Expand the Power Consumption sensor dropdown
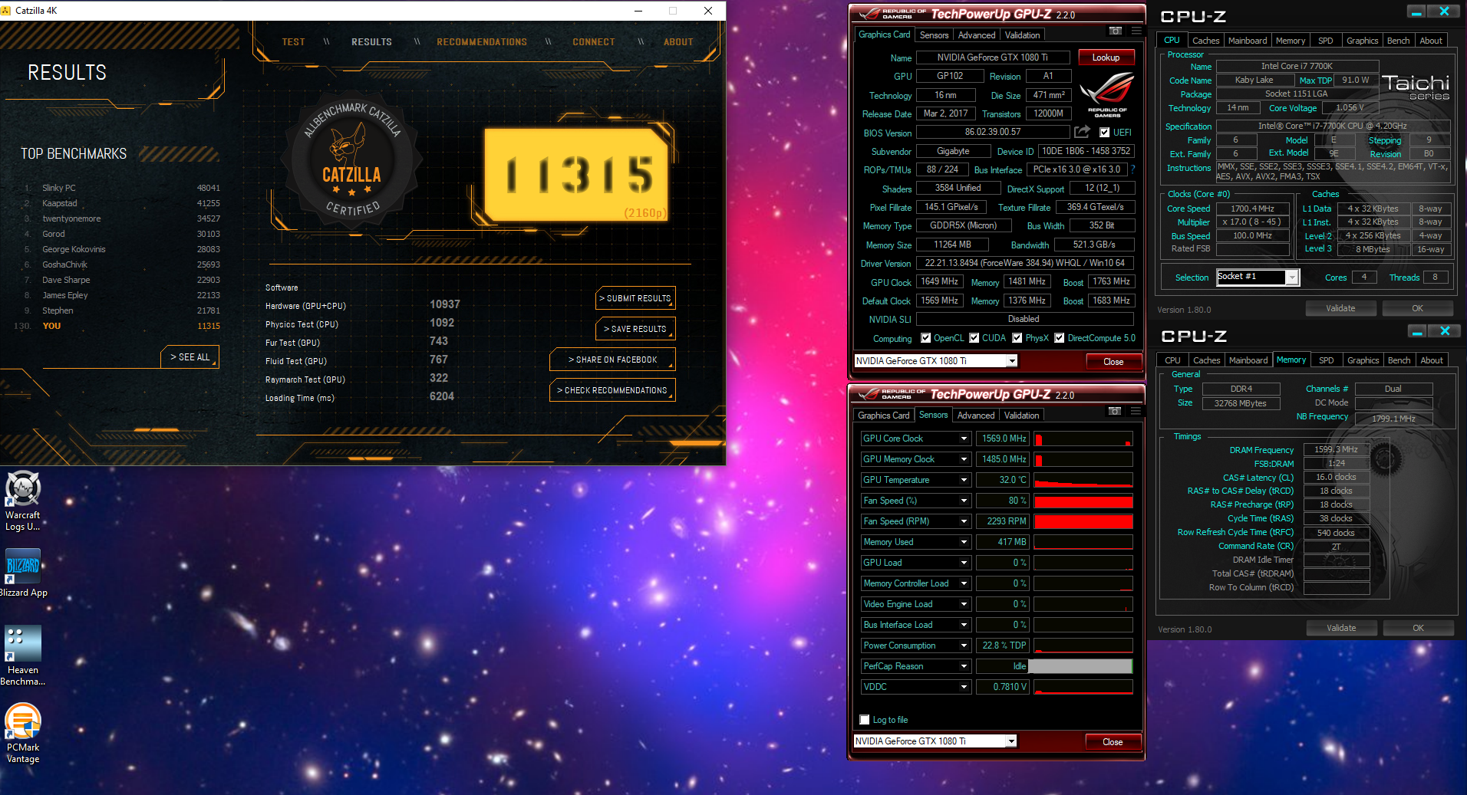Screen dimensions: 1467x795 click(x=964, y=646)
